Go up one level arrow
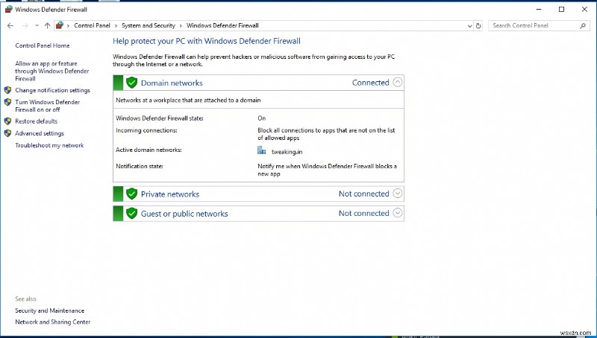 click(47, 25)
